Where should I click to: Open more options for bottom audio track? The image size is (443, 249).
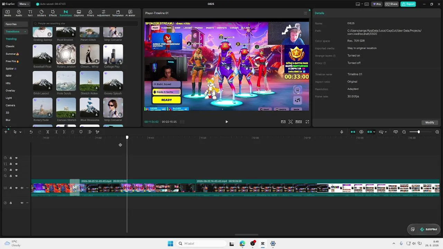pyautogui.click(x=27, y=203)
